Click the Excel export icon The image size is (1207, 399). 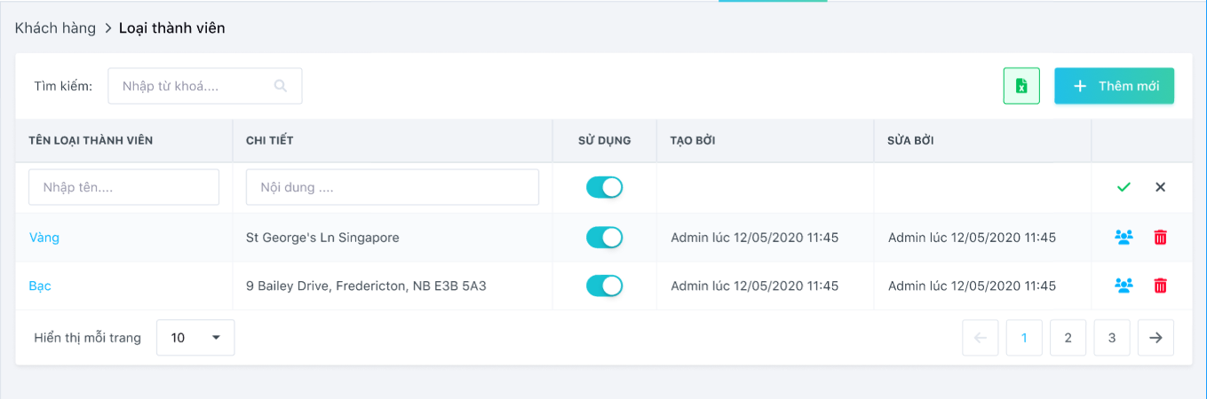tap(1021, 86)
